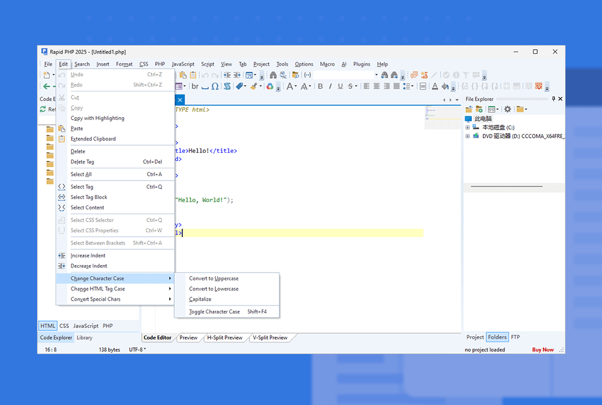Click the Refresh icon in Code Explorer
This screenshot has height=405, width=602.
click(43, 109)
